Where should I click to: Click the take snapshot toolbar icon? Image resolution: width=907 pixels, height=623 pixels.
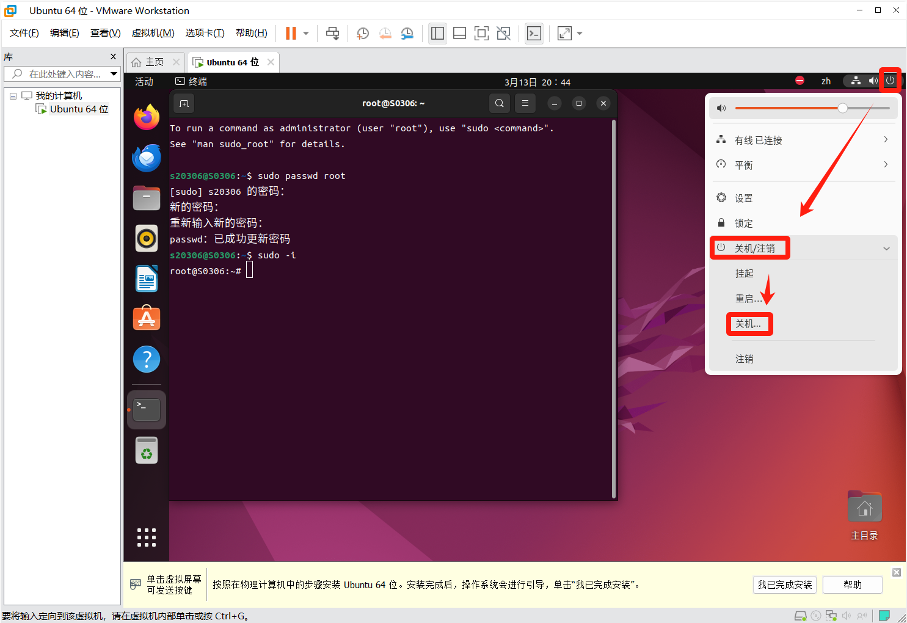point(363,33)
